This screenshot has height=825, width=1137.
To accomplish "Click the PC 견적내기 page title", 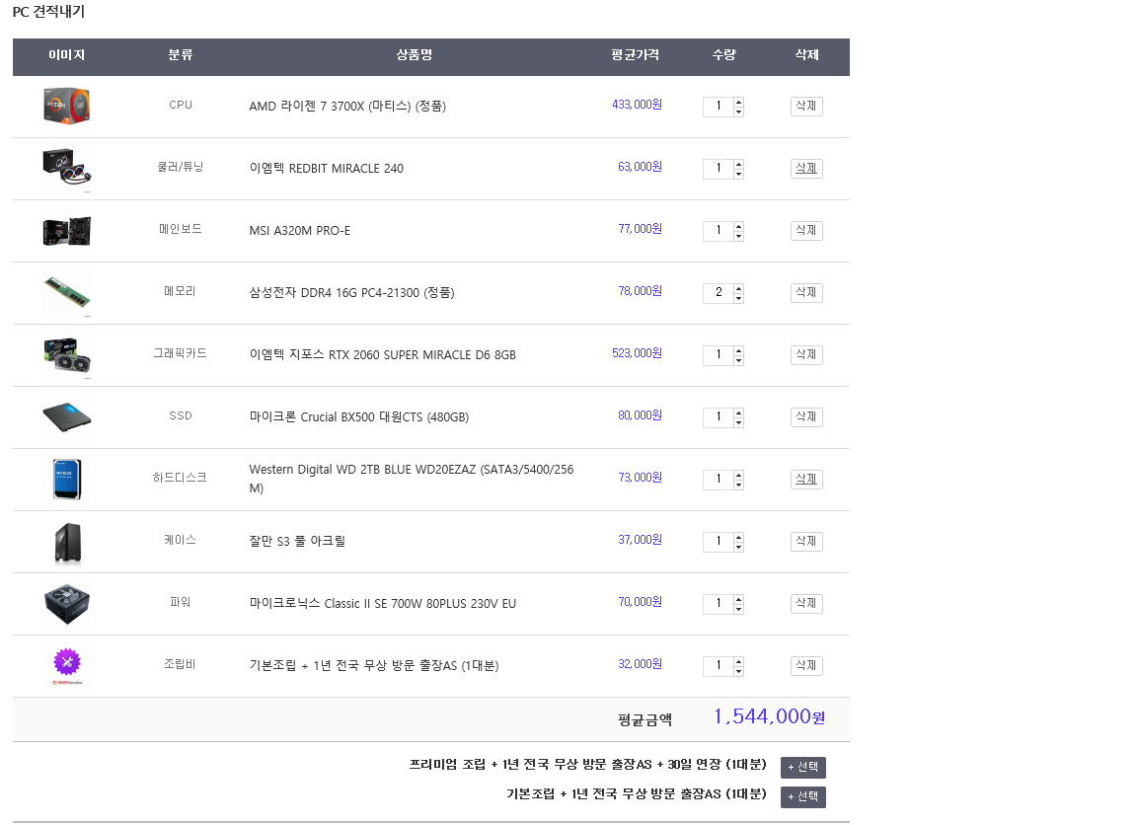I will (48, 12).
